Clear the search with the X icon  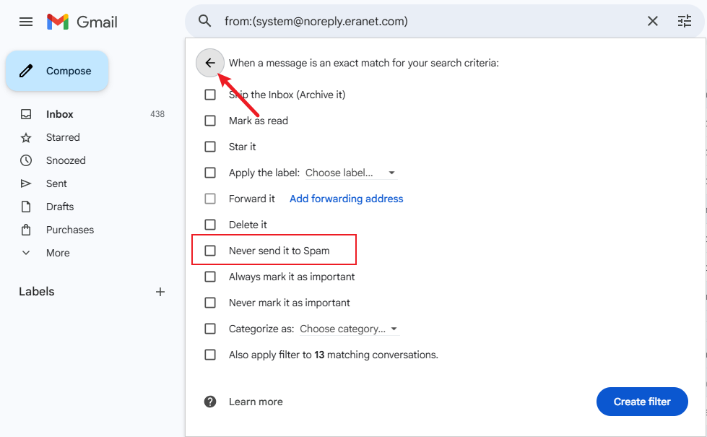[653, 22]
